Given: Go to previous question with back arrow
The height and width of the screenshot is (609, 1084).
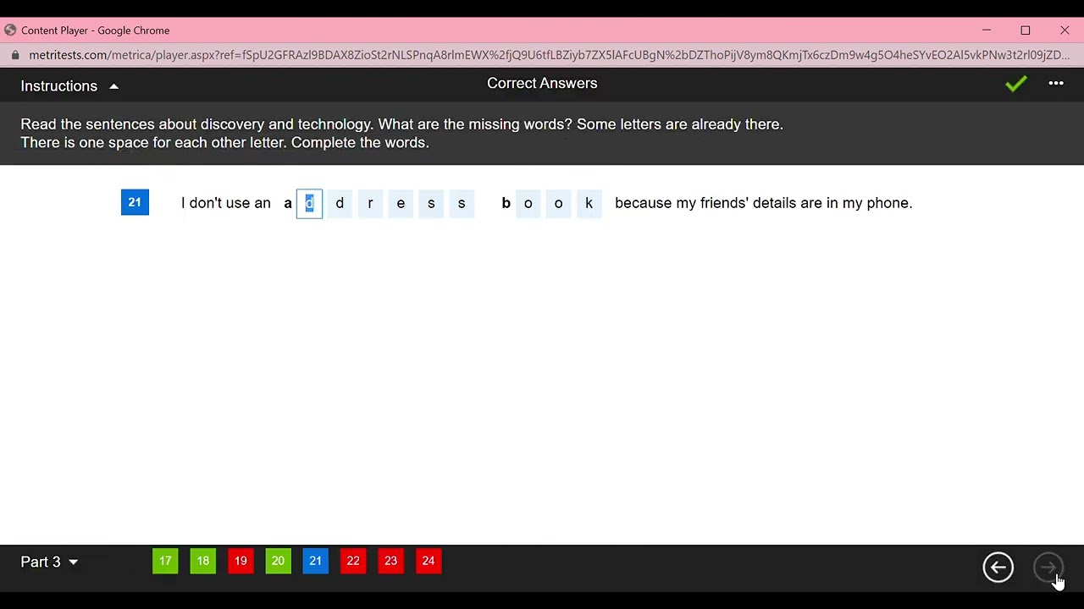Looking at the screenshot, I should pyautogui.click(x=998, y=567).
